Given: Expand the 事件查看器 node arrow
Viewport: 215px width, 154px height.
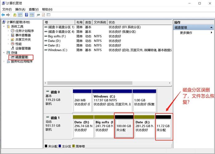Looking at the screenshot, I should 8,35.
